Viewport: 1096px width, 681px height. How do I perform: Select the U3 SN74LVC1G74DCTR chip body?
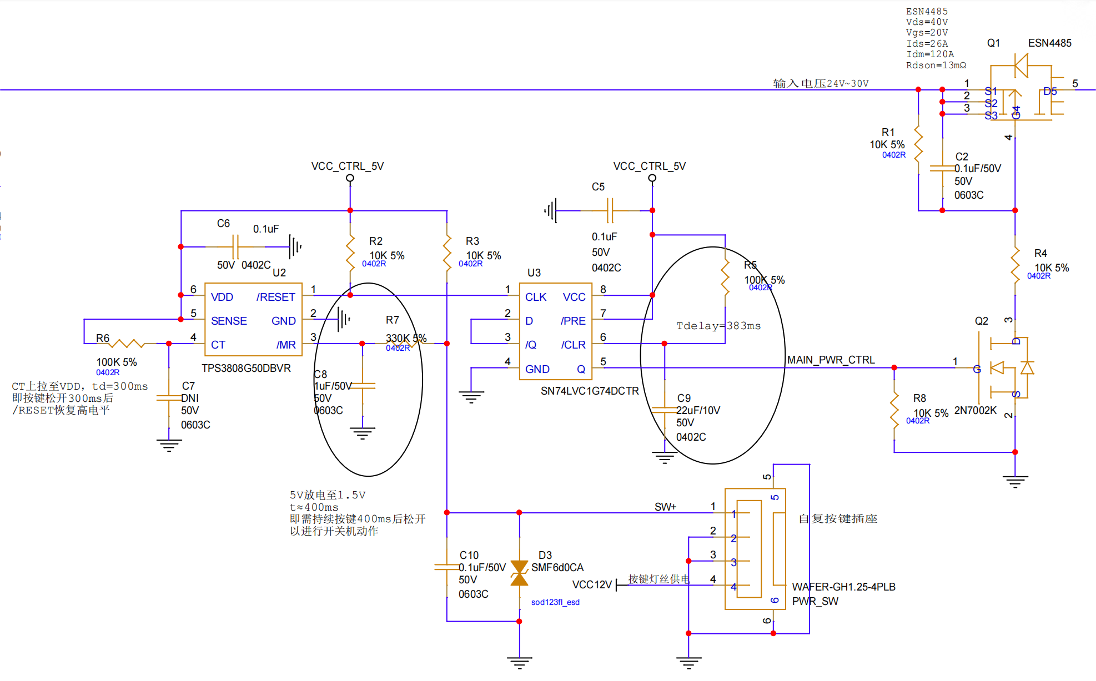555,331
